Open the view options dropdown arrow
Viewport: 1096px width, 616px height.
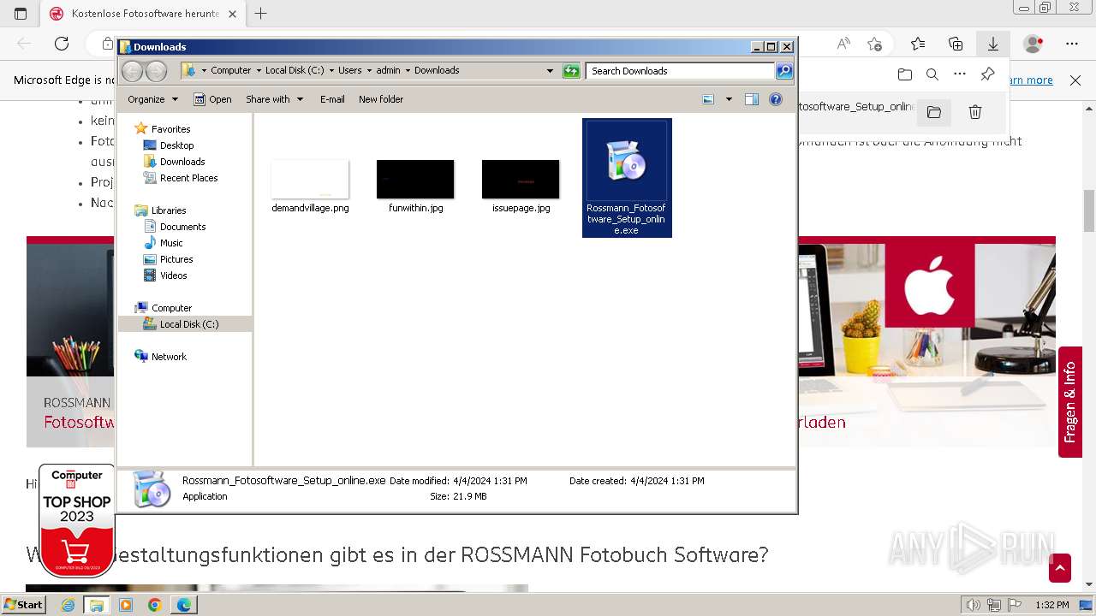tap(729, 99)
